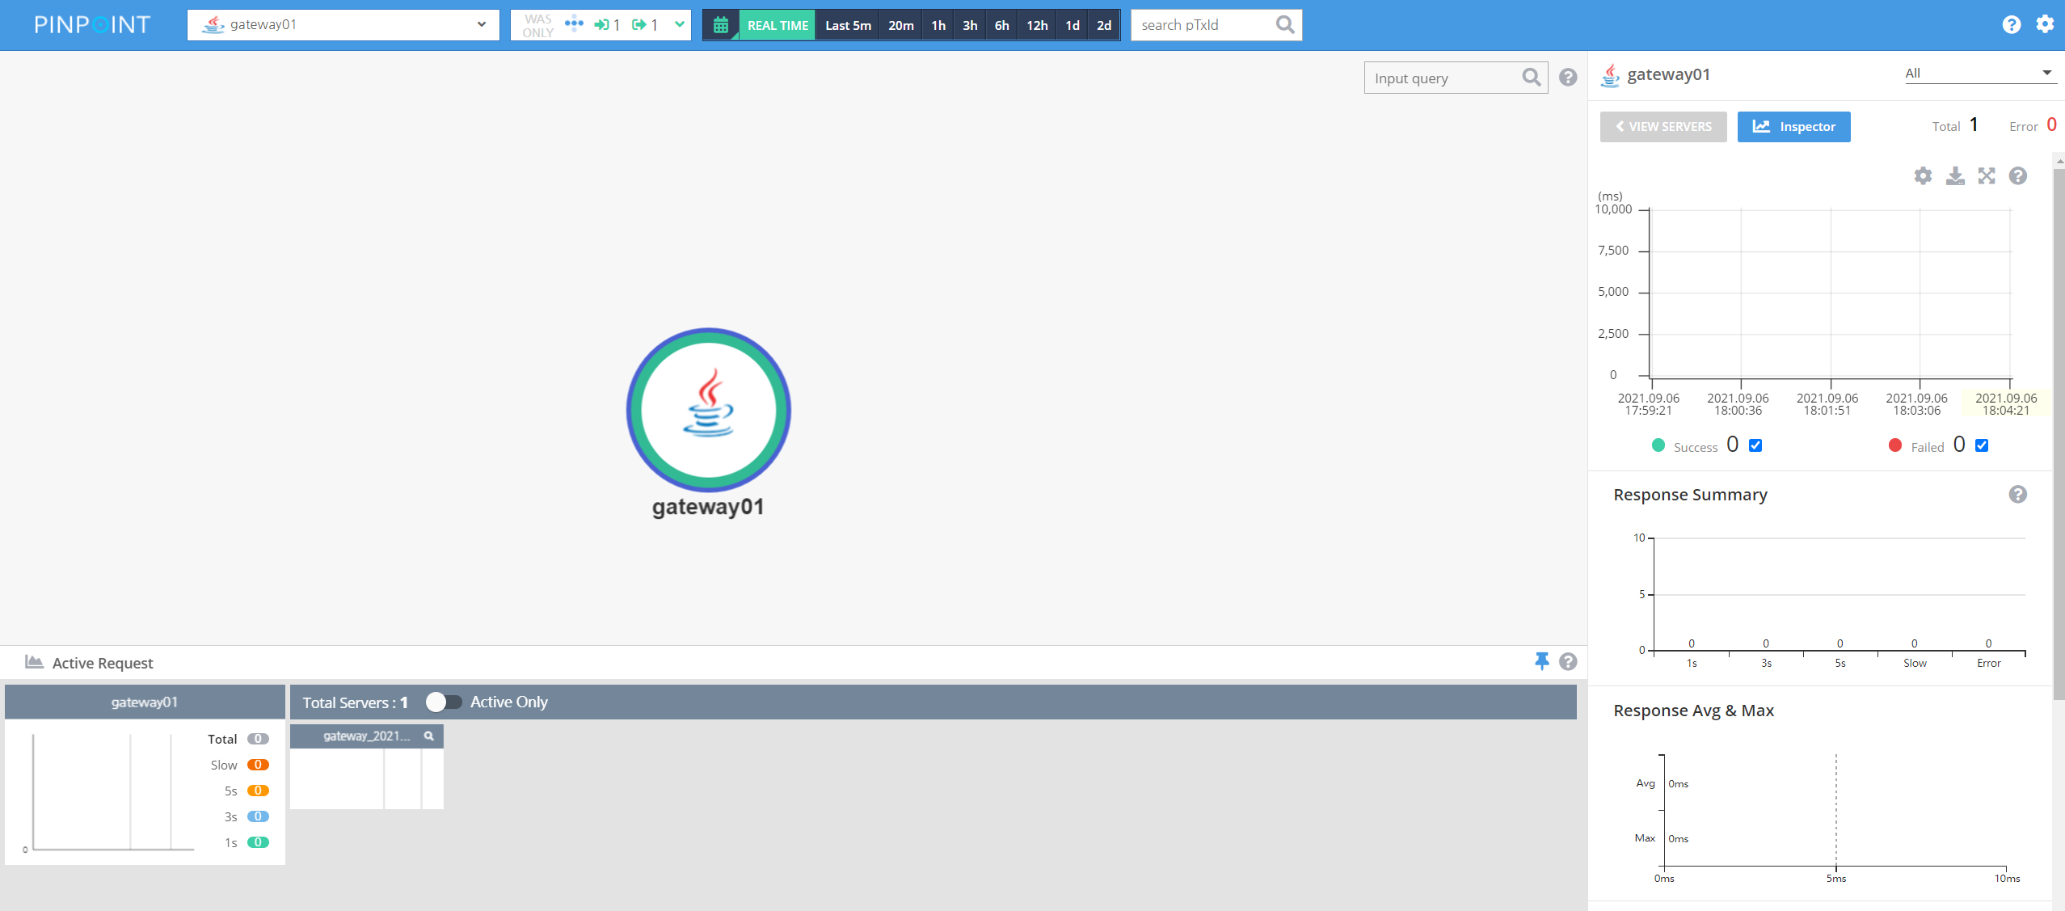
Task: Open chart settings via the gear icon
Action: [x=1923, y=175]
